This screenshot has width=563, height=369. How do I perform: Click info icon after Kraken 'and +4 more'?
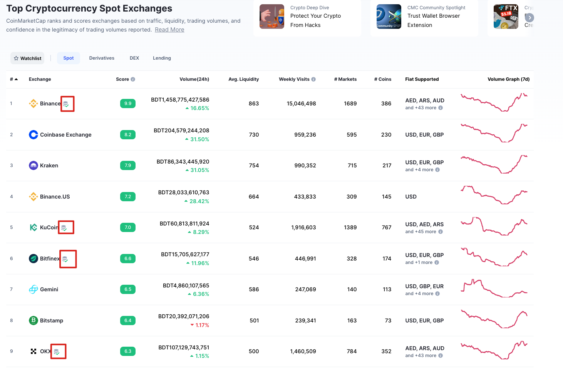coord(437,170)
